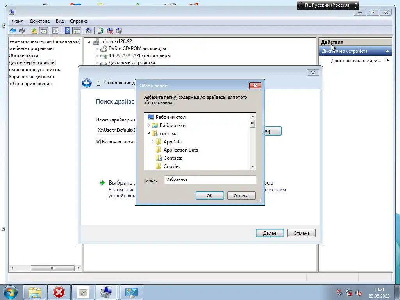This screenshot has width=400, height=300.
Task: Select the Cookies folder
Action: (x=172, y=166)
